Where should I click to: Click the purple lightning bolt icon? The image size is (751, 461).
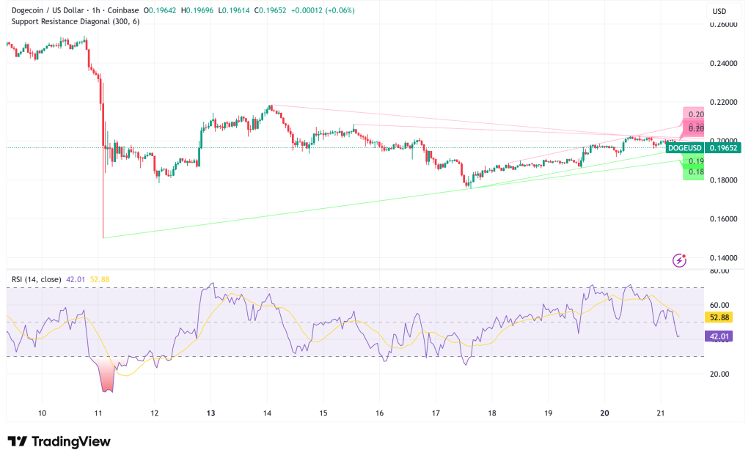point(680,260)
